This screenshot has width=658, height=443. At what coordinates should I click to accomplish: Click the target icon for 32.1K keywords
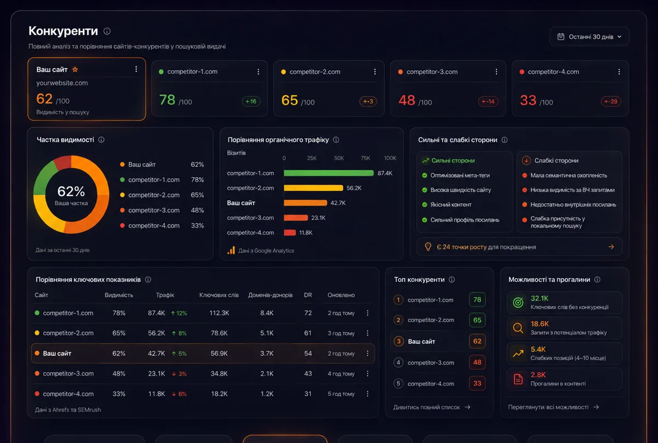click(x=518, y=302)
